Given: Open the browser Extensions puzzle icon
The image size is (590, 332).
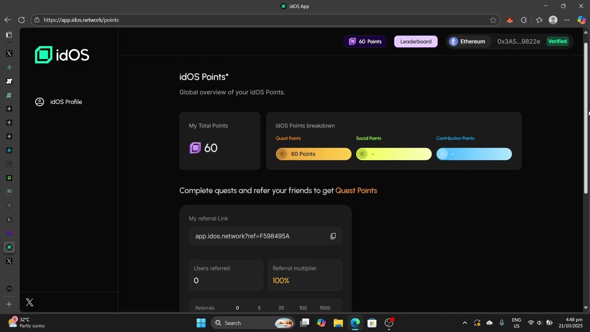Looking at the screenshot, I should (524, 20).
